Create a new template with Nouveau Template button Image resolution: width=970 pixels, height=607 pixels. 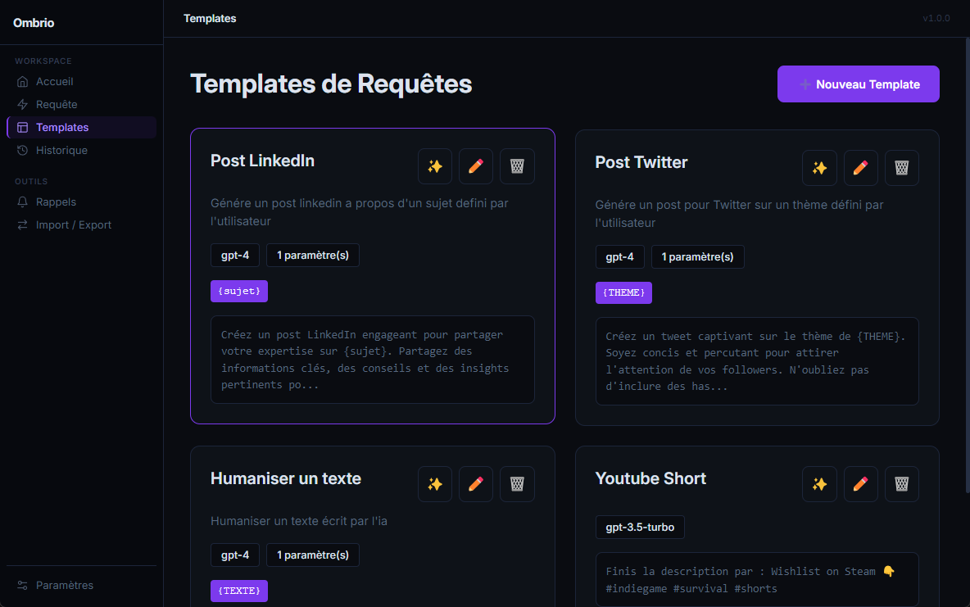tap(858, 84)
